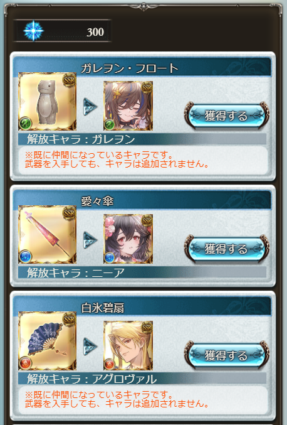Click the earth element icon on ガレヲン・フロート
The width and height of the screenshot is (287, 425).
(26, 123)
